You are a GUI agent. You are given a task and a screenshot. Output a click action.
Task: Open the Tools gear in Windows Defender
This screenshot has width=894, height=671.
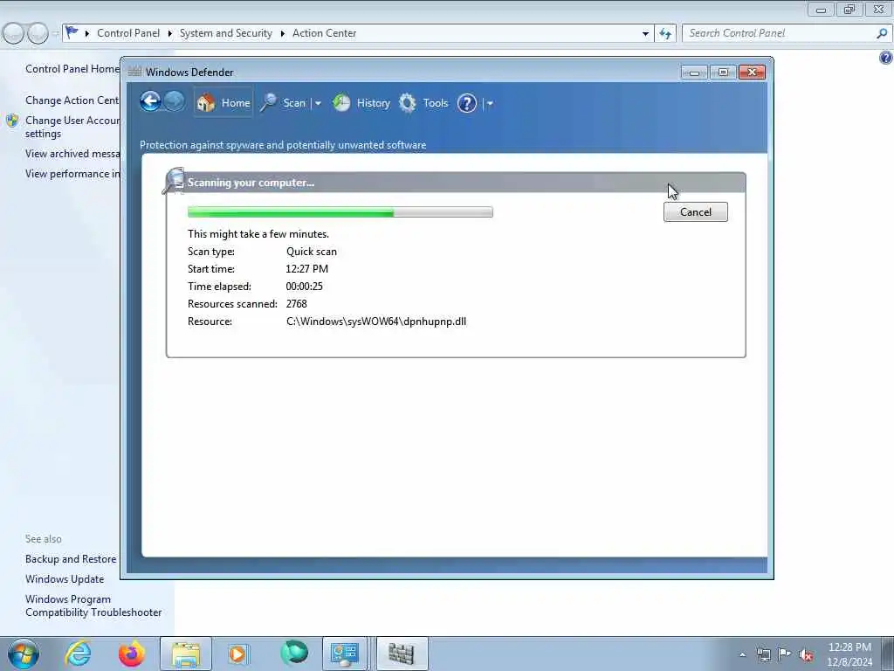pyautogui.click(x=423, y=103)
